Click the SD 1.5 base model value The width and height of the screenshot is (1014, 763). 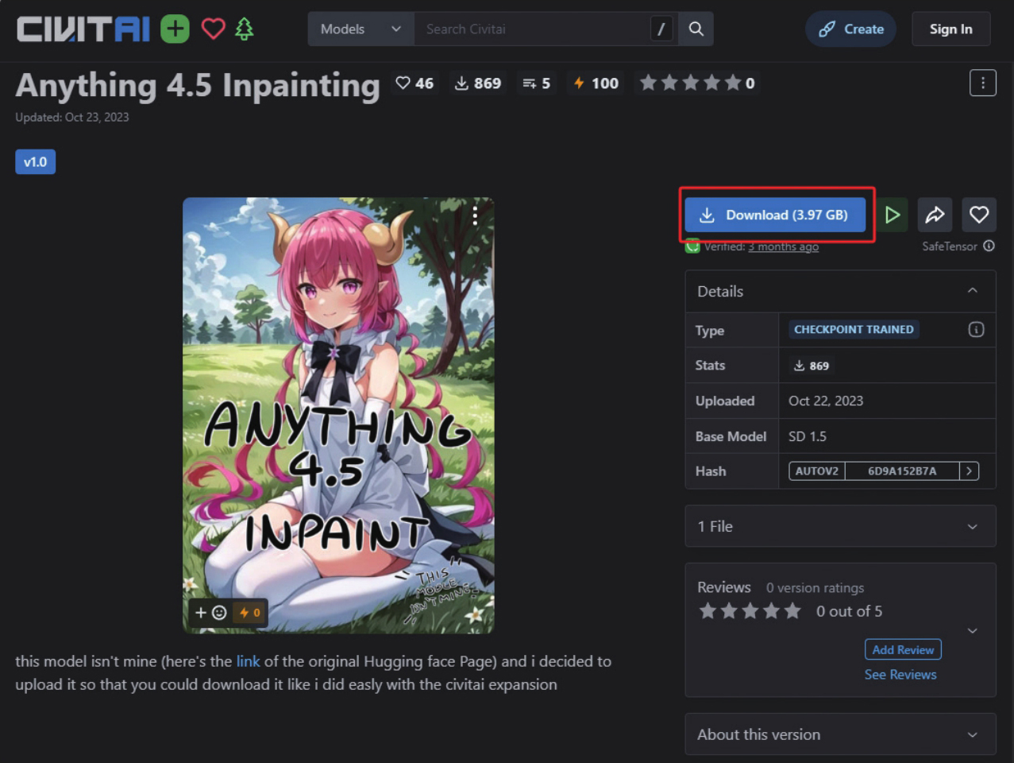point(808,436)
